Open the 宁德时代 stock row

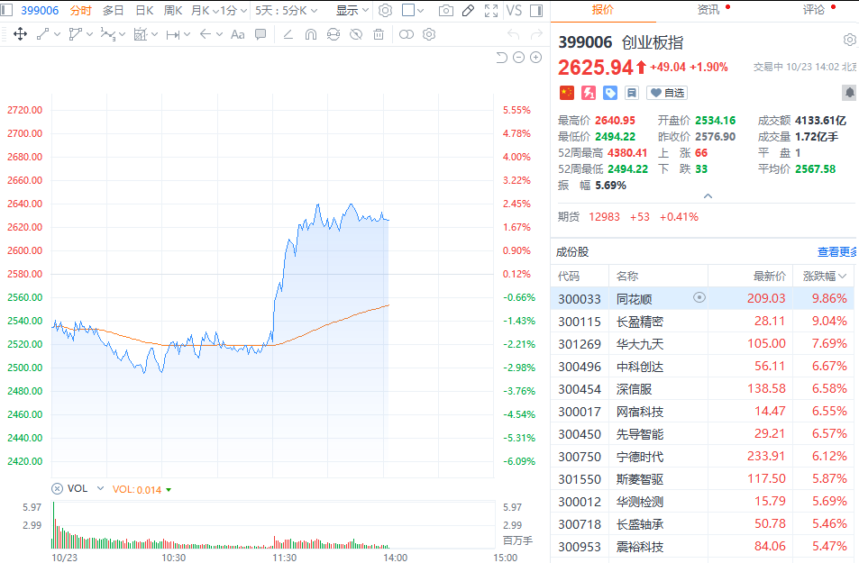702,456
